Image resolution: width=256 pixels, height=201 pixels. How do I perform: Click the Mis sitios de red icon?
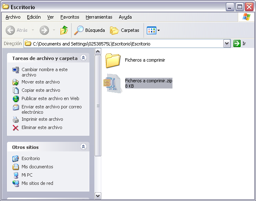(16, 184)
